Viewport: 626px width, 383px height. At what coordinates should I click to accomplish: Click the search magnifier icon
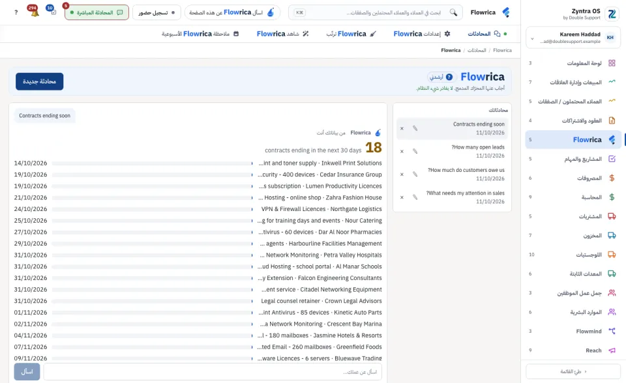[x=453, y=12]
